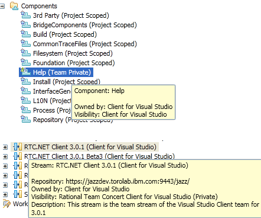261x218 pixels.
Task: Click the BridgeComponents component icon
Action: point(25,24)
